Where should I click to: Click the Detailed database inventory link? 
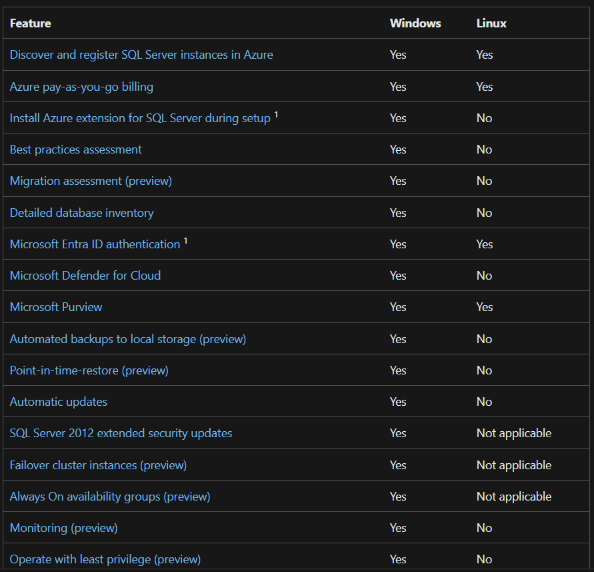tap(81, 213)
